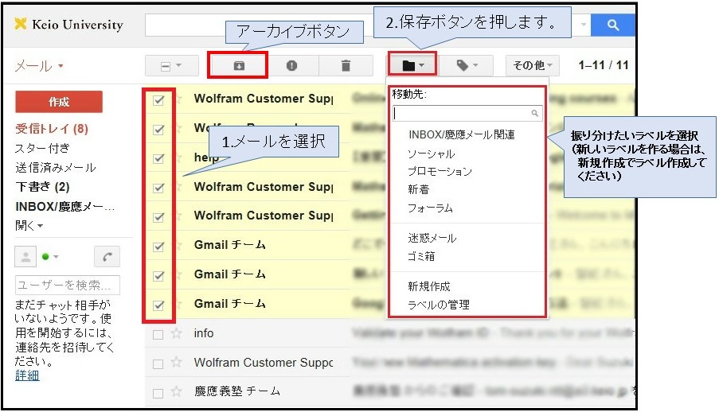Click the report spam exclamation icon
The height and width of the screenshot is (412, 719).
[x=291, y=66]
